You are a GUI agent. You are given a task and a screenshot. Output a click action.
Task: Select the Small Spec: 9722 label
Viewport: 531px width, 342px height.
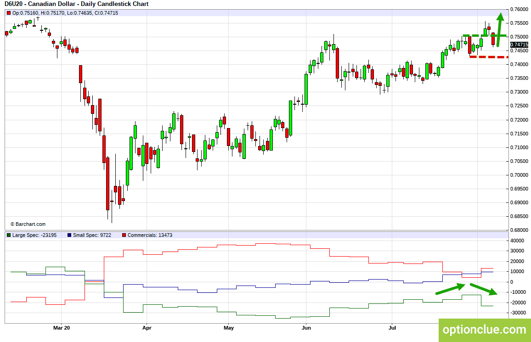(x=92, y=235)
